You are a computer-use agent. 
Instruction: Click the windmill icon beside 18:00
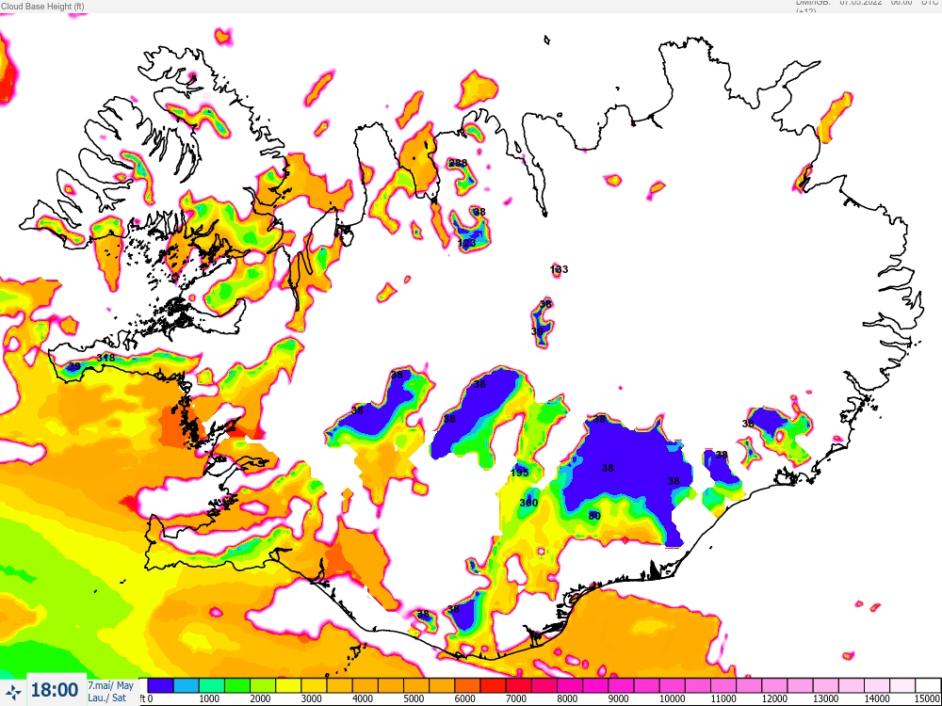coord(12,692)
